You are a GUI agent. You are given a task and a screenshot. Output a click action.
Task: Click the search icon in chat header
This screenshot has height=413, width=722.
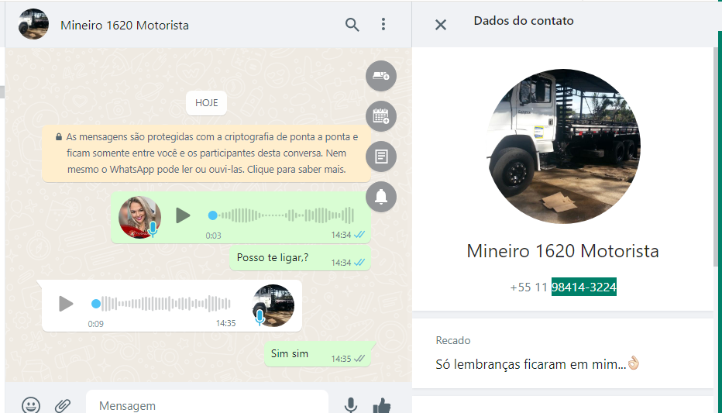(352, 25)
